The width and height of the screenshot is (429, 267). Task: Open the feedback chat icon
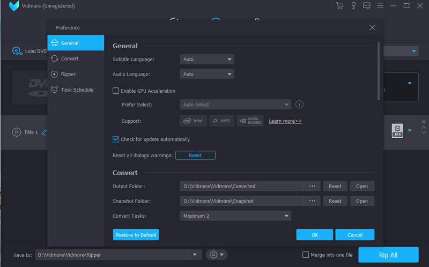click(367, 6)
